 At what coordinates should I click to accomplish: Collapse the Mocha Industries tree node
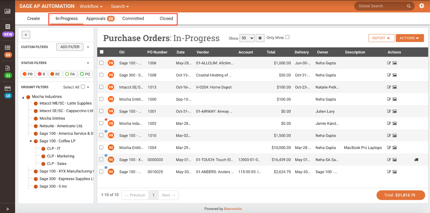23,97
